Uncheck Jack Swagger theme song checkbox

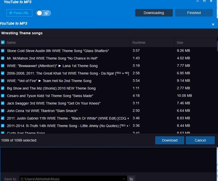(x=3, y=103)
